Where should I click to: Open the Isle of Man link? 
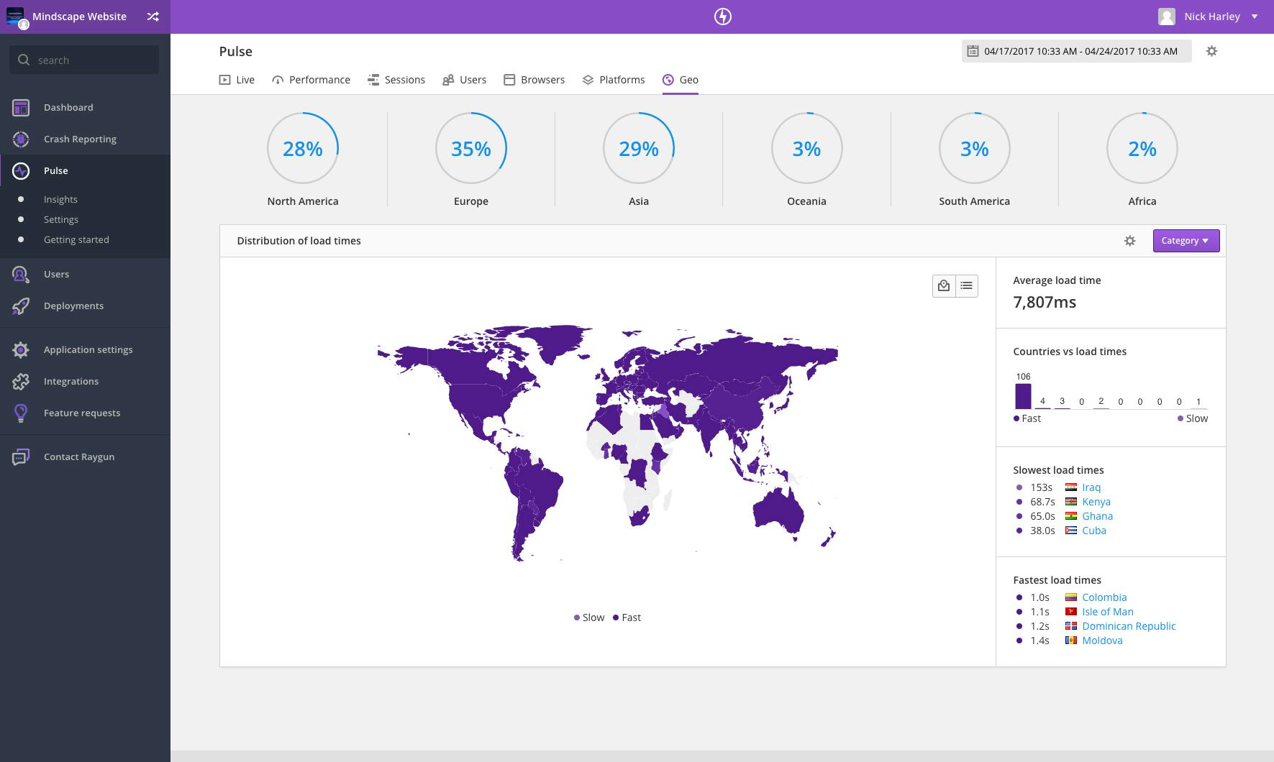click(1108, 612)
